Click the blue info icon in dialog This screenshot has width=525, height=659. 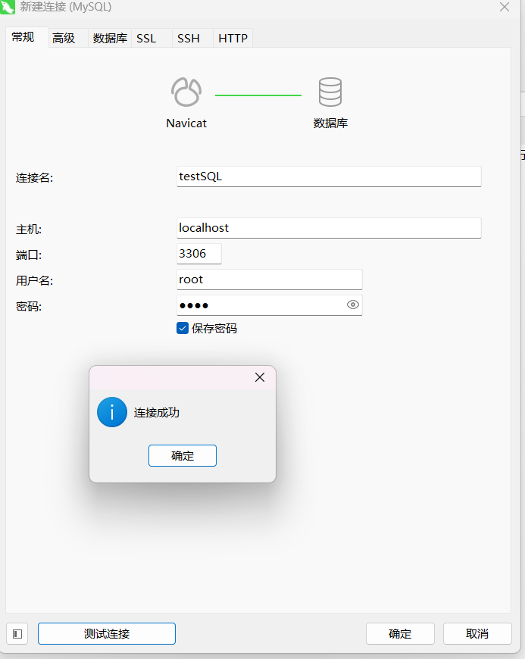(x=112, y=412)
